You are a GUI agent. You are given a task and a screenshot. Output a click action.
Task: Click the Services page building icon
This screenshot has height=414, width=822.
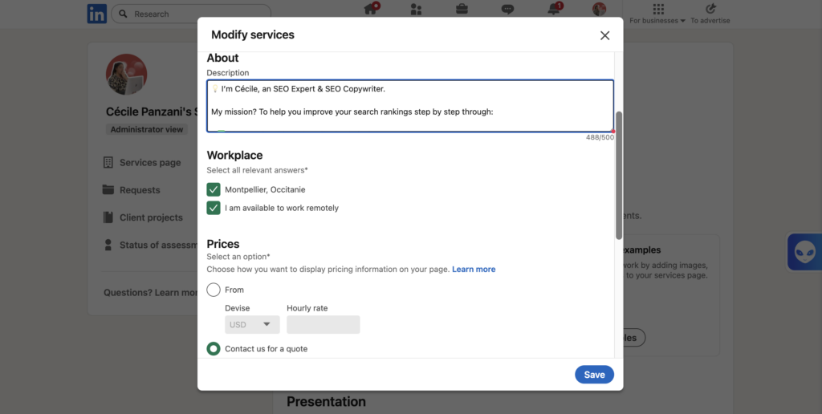[108, 162]
